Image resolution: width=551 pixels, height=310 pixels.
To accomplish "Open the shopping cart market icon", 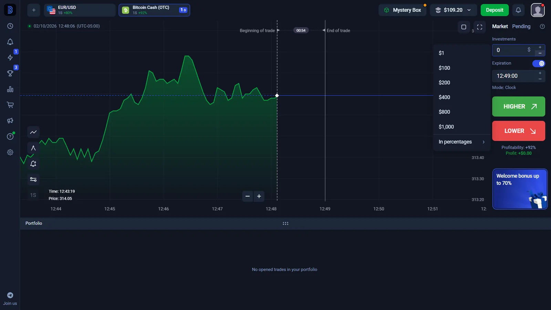I will [10, 105].
